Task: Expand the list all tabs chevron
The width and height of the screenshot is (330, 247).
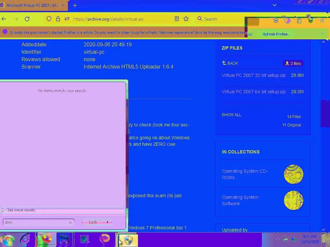Action: pyautogui.click(x=275, y=5)
